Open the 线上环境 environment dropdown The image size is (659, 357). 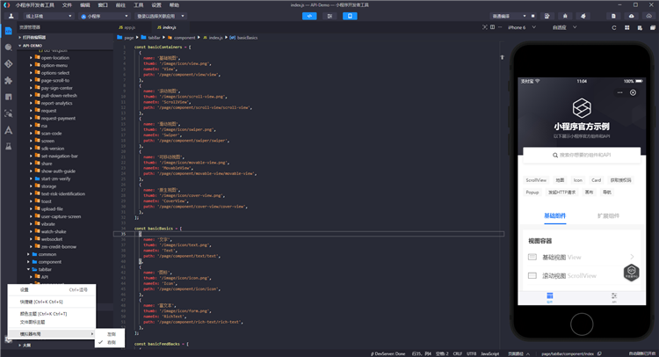click(47, 16)
